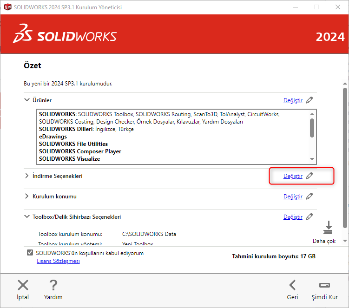Viewport: 349px width, 308px height.
Task: Click the main summary scrollbar thumb
Action: [x=345, y=158]
